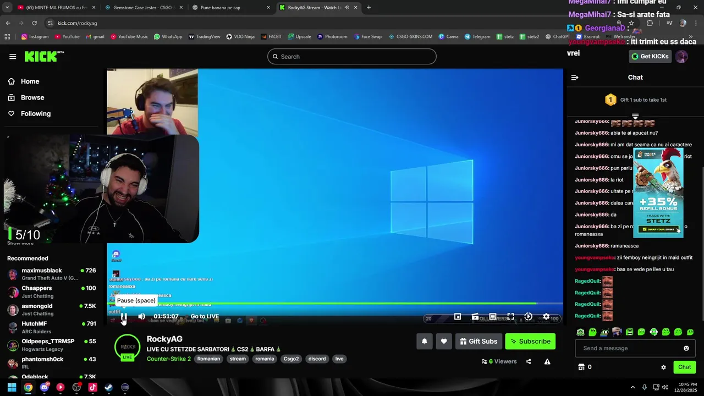Open playback speed control icon
704x396 pixels.
(528, 316)
